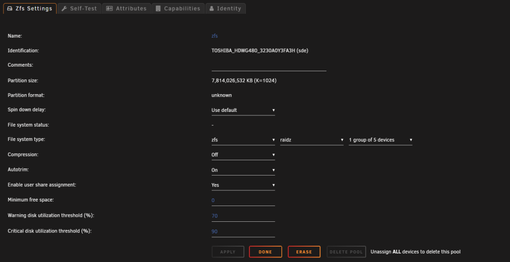Switch to the Attributes tab
Image resolution: width=510 pixels, height=262 pixels.
point(126,9)
